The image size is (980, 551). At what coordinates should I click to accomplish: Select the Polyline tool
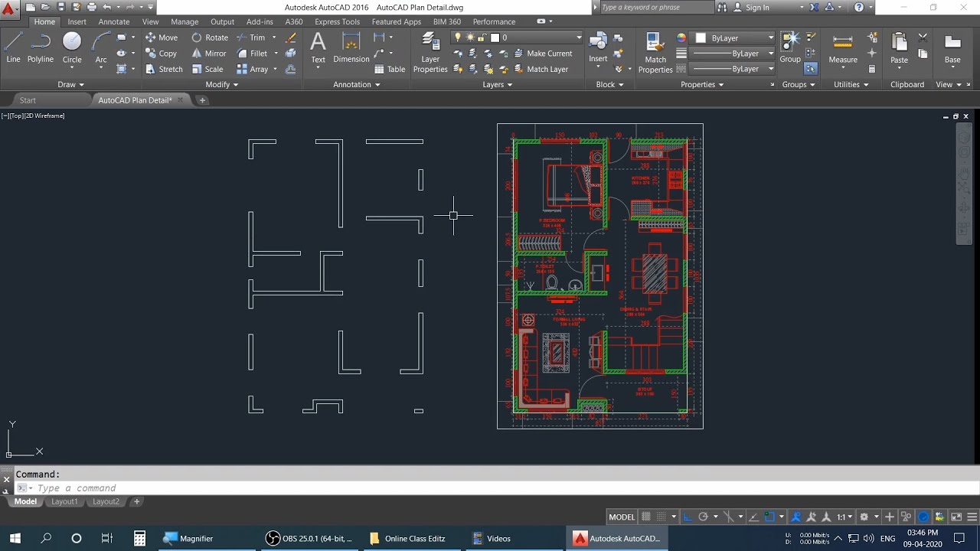[x=41, y=48]
